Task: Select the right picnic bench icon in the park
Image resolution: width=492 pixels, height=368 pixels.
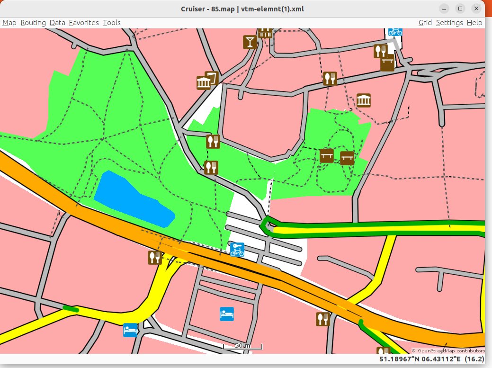Action: (347, 158)
